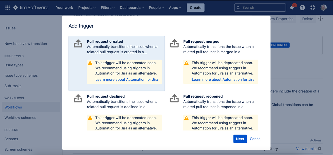The height and width of the screenshot is (155, 333).
Task: Click warning icon under Pull request created
Action: point(90,63)
